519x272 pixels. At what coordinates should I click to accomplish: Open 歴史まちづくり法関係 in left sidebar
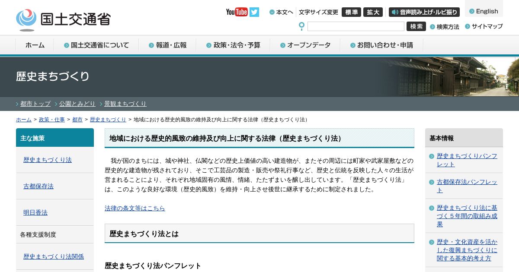[54, 256]
